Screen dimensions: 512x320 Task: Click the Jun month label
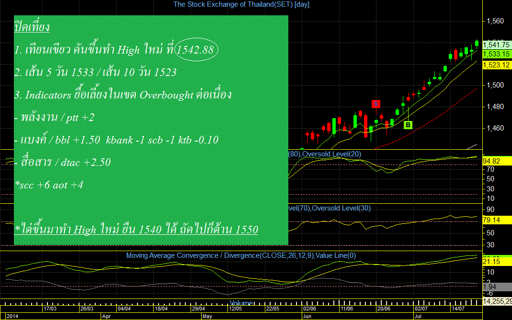point(307,316)
